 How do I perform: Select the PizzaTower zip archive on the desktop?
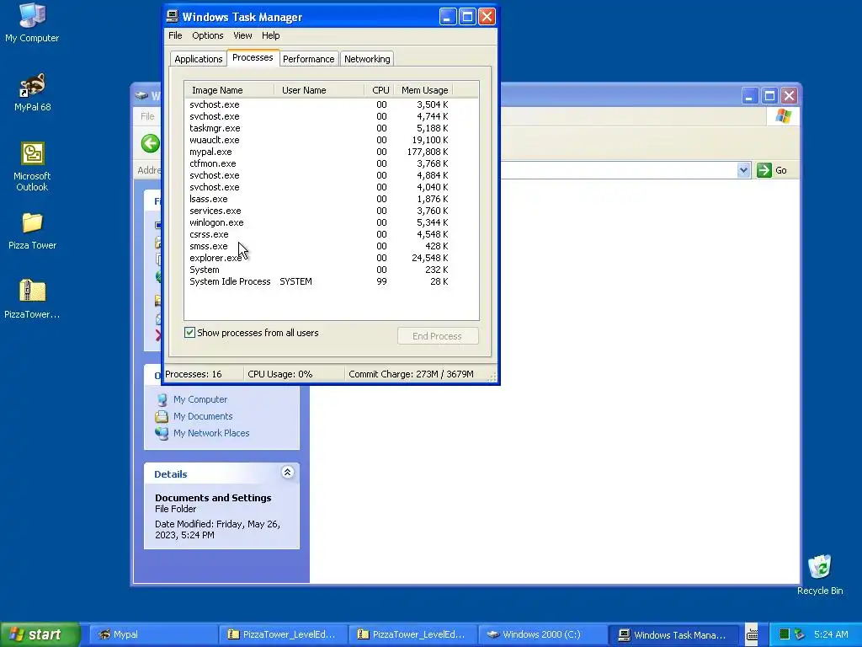coord(32,299)
